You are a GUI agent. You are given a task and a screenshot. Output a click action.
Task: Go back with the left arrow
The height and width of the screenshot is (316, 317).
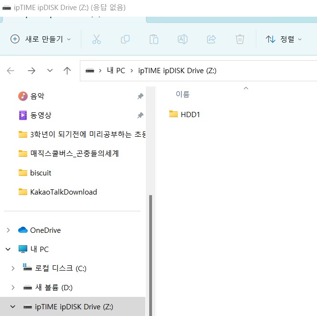(11, 71)
